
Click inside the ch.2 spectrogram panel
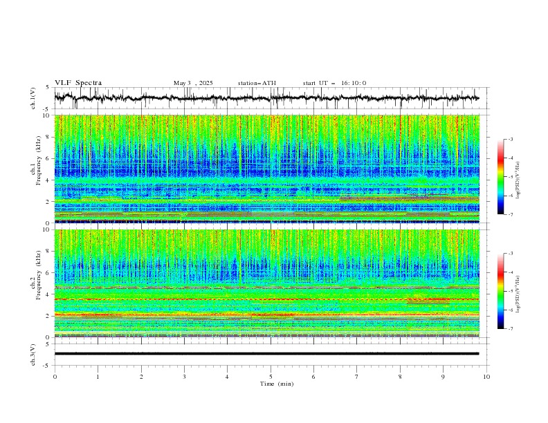pyautogui.click(x=266, y=283)
